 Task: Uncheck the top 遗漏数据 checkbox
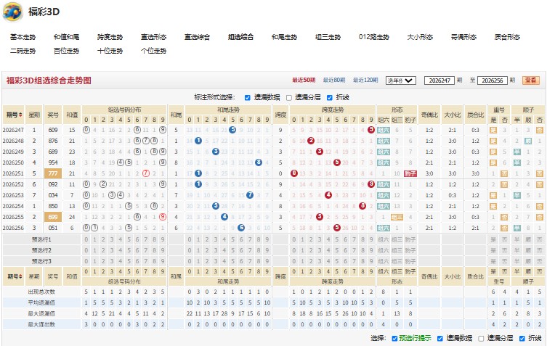(x=247, y=98)
